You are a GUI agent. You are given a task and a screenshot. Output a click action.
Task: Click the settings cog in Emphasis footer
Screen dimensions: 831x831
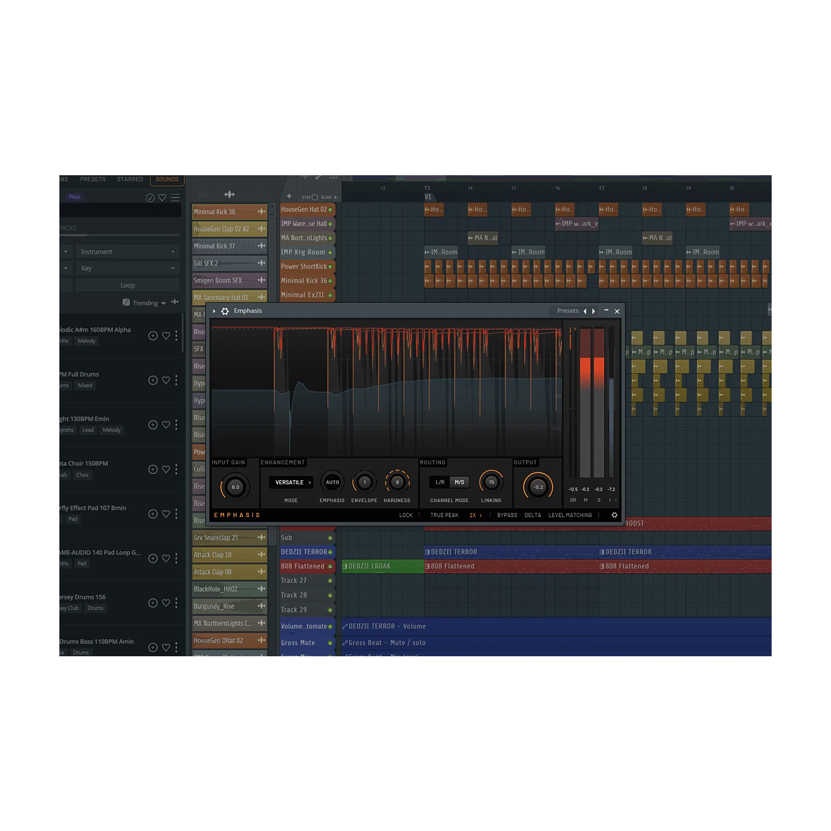tap(614, 515)
